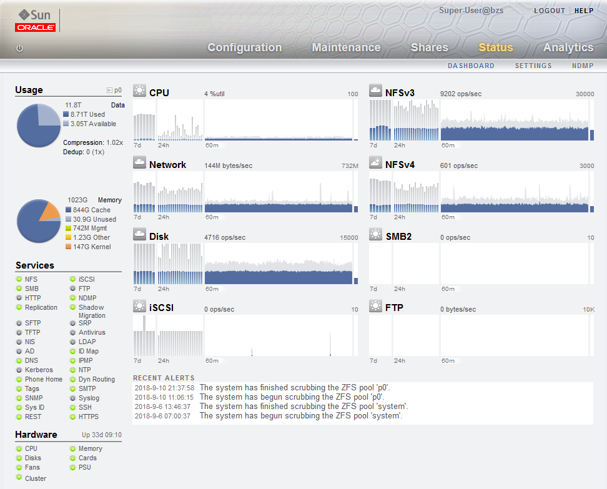This screenshot has width=607, height=489.
Task: Open the Dyn Routing service link
Action: click(96, 380)
